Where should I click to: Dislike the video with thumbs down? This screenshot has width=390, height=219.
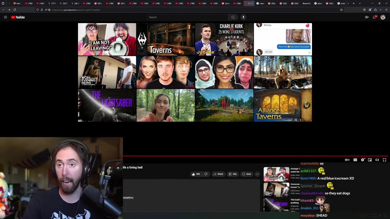(206, 174)
